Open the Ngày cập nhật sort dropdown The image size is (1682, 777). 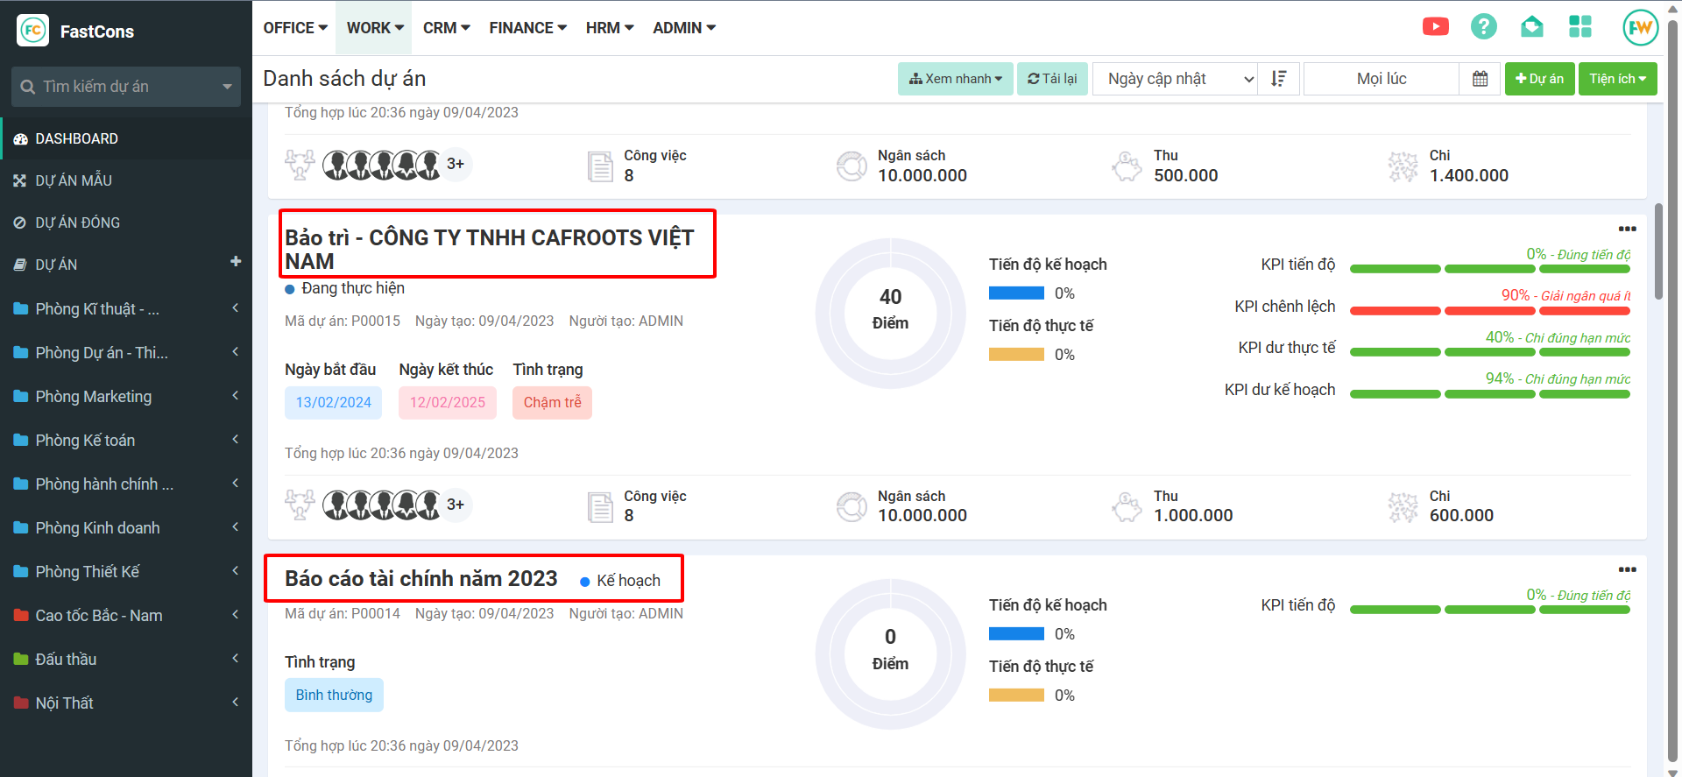pos(1174,79)
